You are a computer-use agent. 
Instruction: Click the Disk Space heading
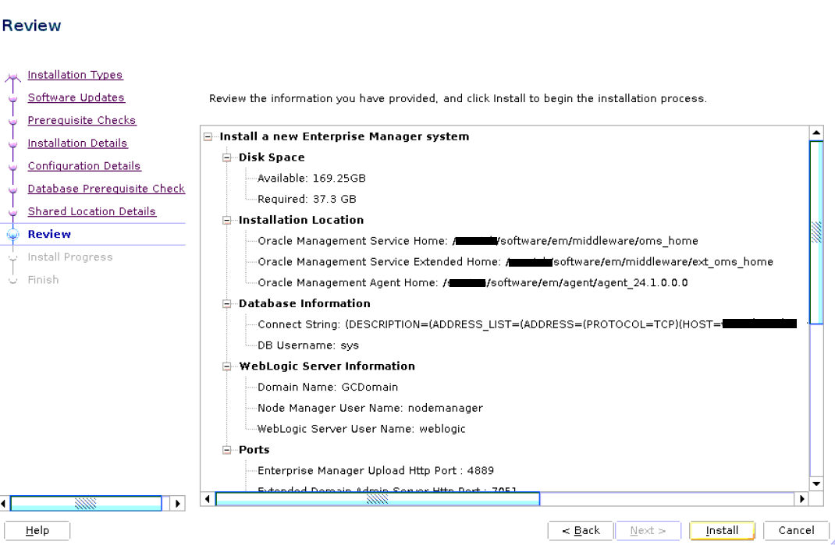(x=272, y=157)
